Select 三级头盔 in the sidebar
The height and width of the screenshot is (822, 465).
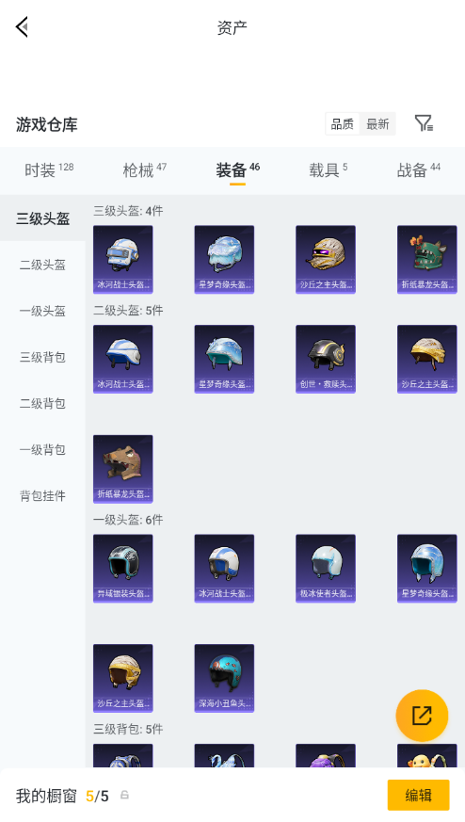coord(42,218)
